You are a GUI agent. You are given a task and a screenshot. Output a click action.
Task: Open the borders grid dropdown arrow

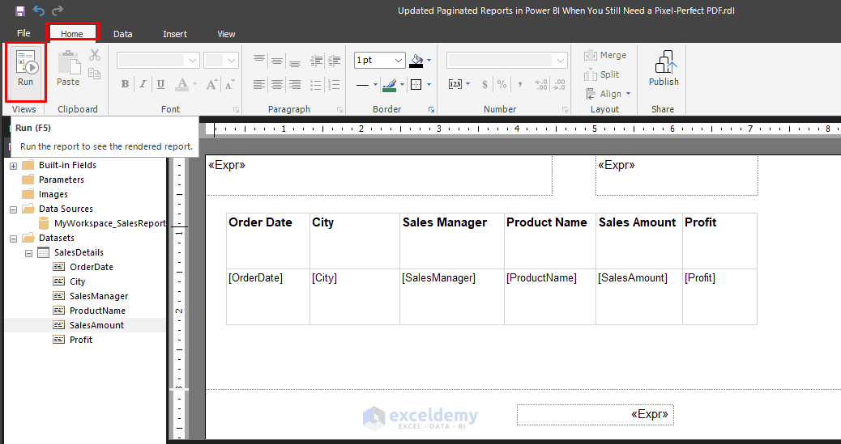[429, 85]
